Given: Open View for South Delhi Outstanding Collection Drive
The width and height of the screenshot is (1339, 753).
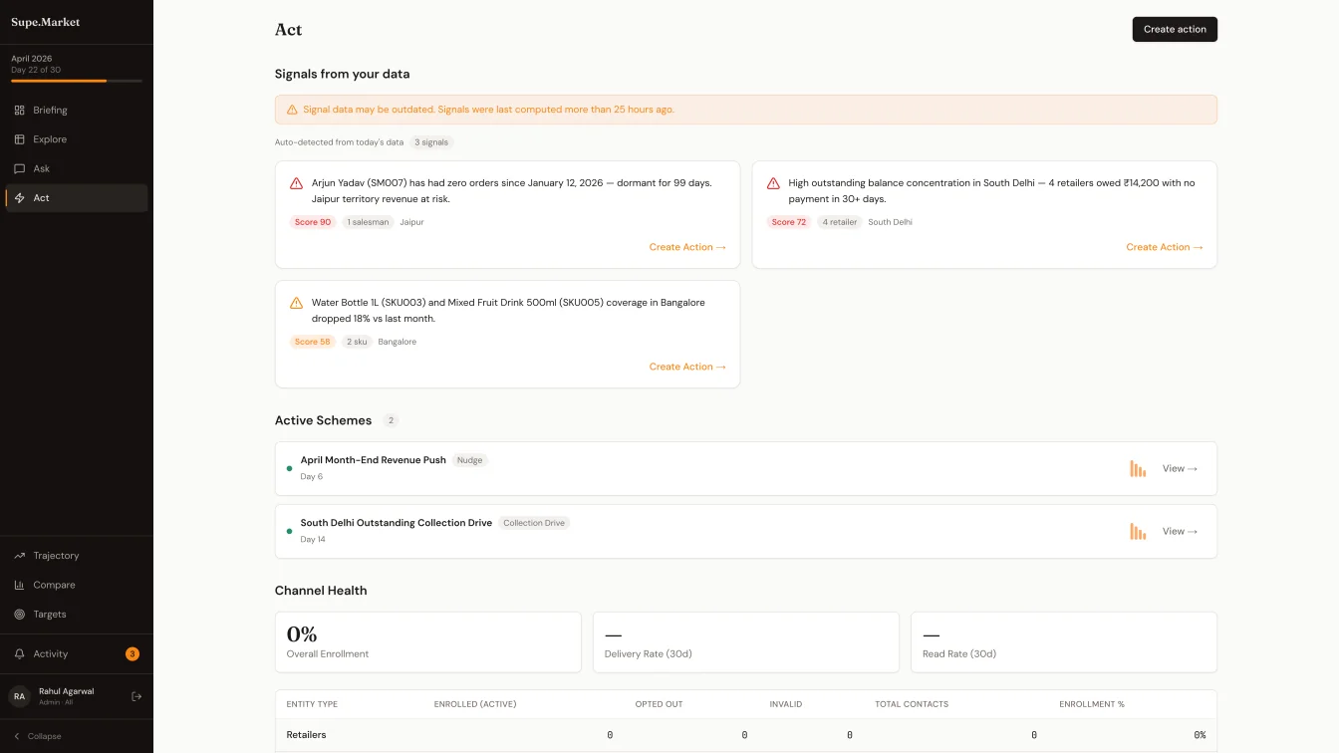Looking at the screenshot, I should (1179, 531).
